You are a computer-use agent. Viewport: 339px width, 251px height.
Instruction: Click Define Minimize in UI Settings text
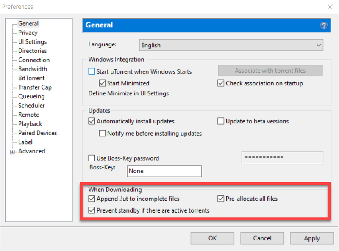pos(128,93)
